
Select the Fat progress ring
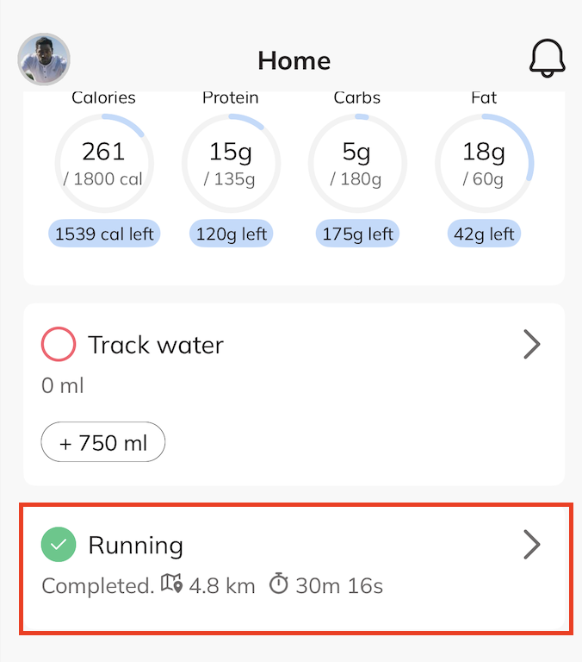pyautogui.click(x=484, y=162)
